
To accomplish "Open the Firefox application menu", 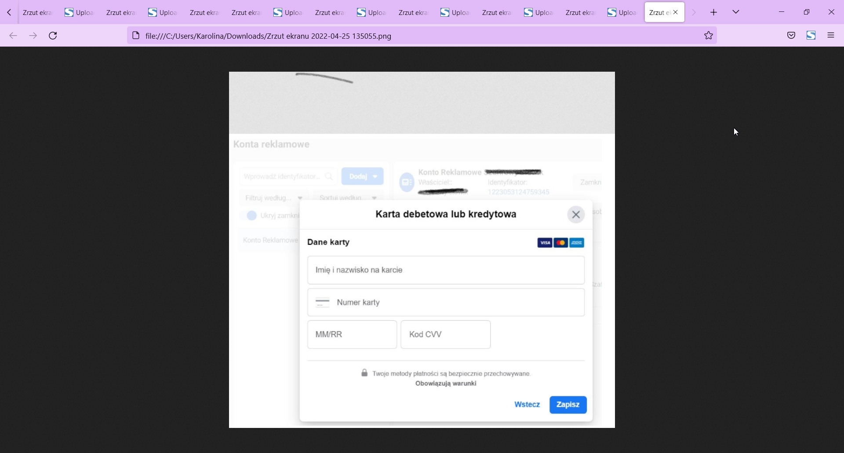I will coord(831,36).
